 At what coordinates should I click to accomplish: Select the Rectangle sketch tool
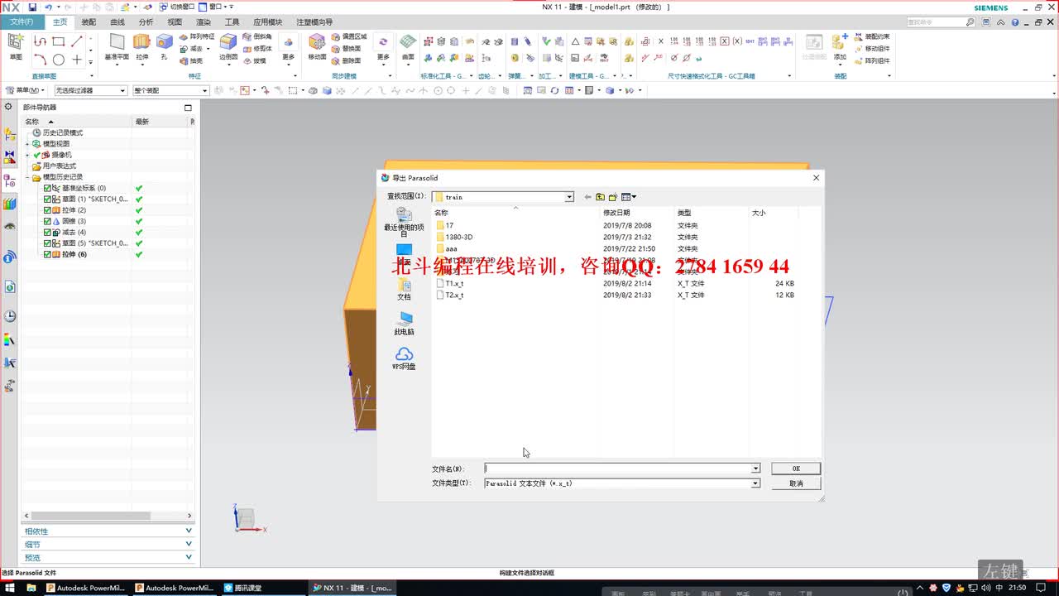(58, 41)
